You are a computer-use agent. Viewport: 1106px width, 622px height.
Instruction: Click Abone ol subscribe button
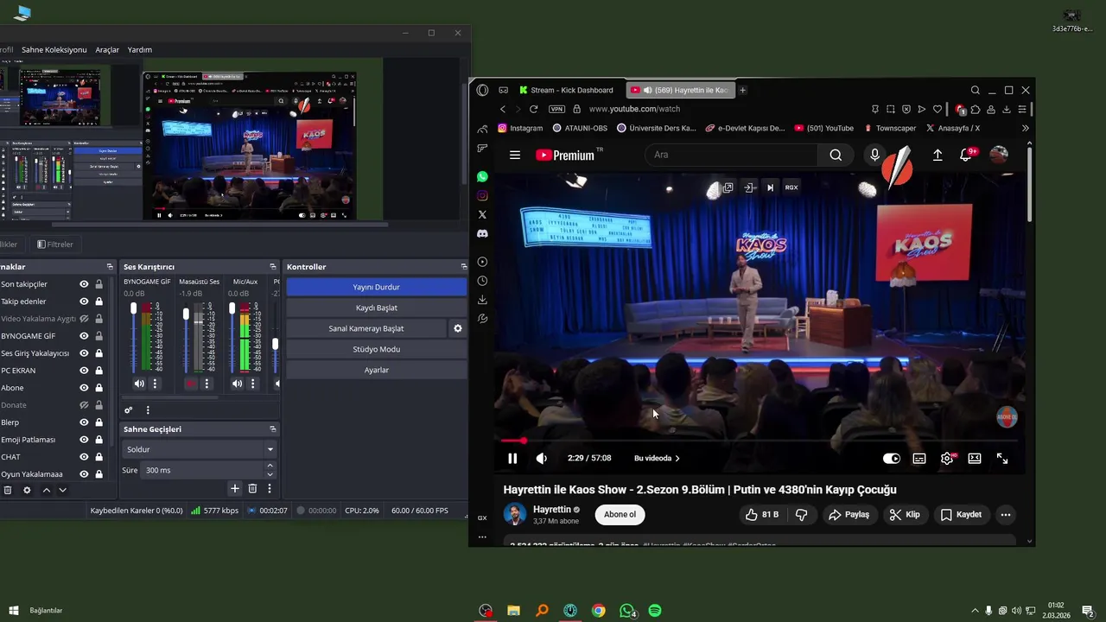[620, 515]
